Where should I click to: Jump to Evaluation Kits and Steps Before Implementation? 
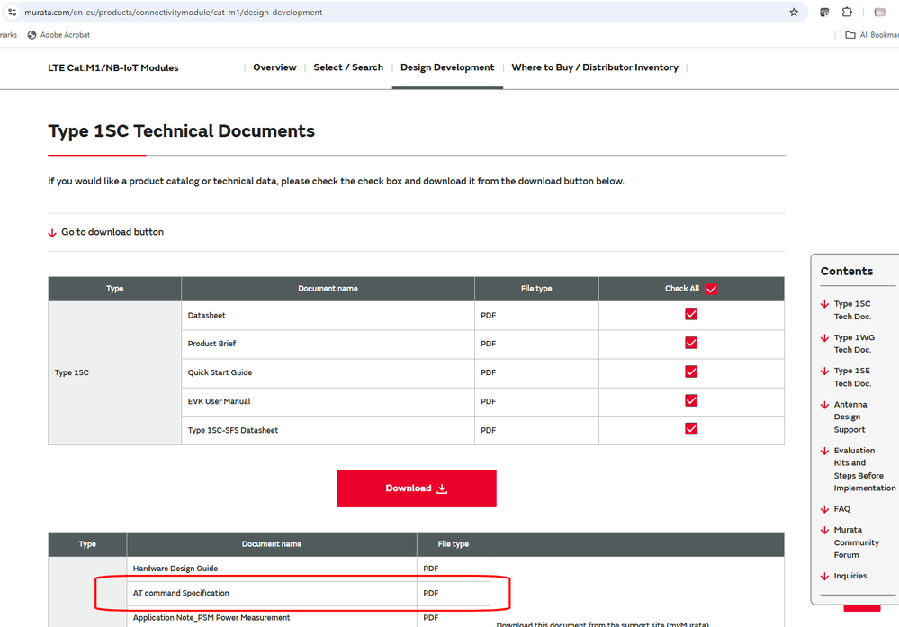tap(865, 470)
